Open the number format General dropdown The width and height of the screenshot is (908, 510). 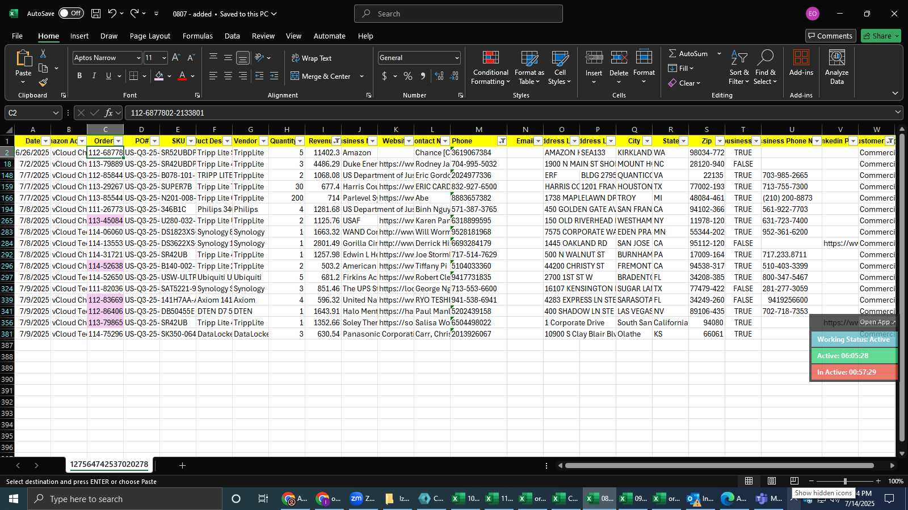coord(457,58)
